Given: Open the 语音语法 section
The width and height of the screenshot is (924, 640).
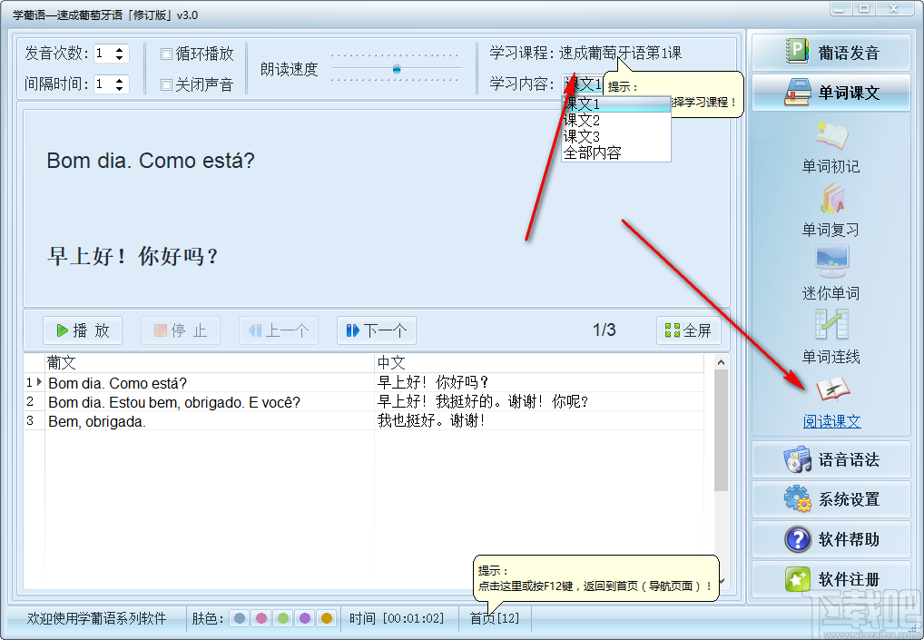Looking at the screenshot, I should coord(831,459).
